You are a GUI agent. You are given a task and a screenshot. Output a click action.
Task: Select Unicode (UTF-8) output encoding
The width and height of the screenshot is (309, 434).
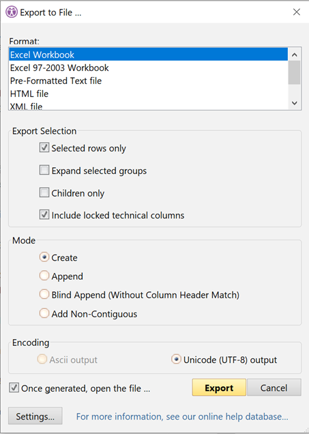[176, 359]
